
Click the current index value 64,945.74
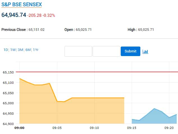click(x=13, y=15)
